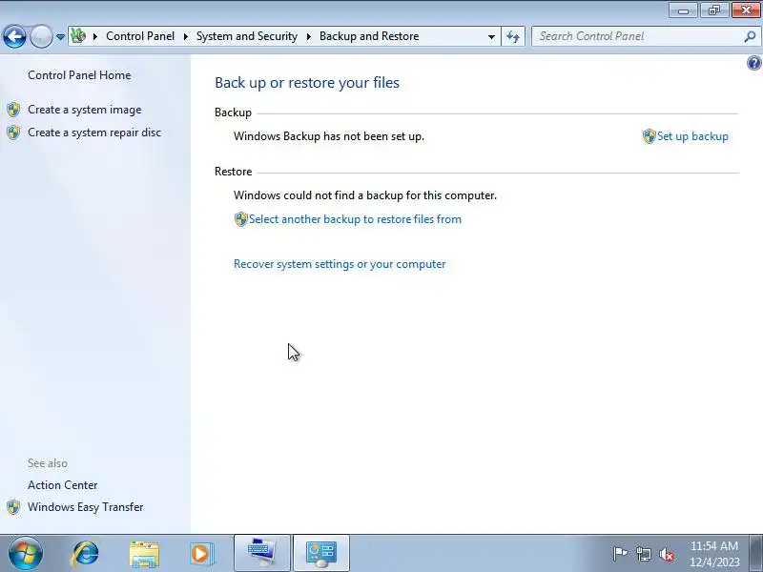Launch Windows Easy Transfer link
The height and width of the screenshot is (572, 763).
[85, 507]
